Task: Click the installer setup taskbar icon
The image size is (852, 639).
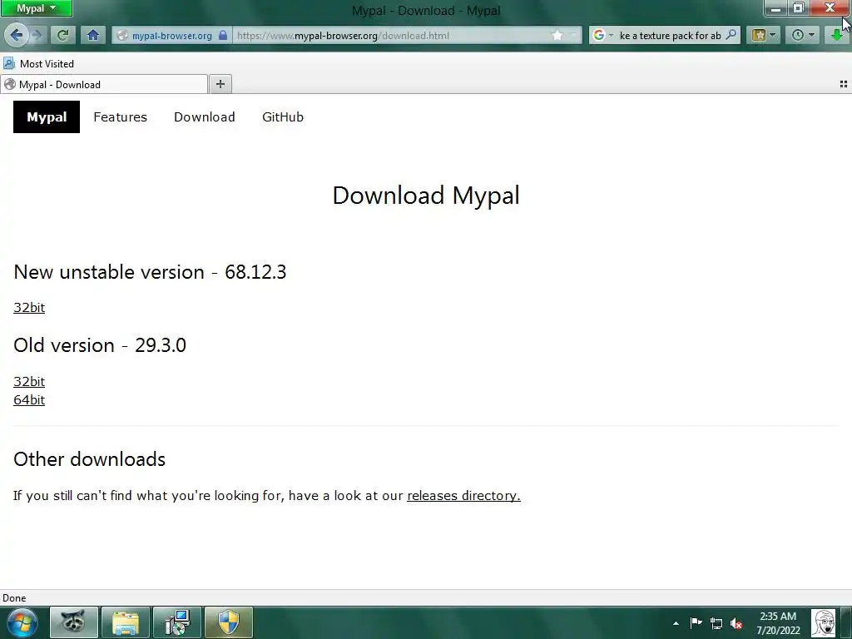Action: [177, 622]
